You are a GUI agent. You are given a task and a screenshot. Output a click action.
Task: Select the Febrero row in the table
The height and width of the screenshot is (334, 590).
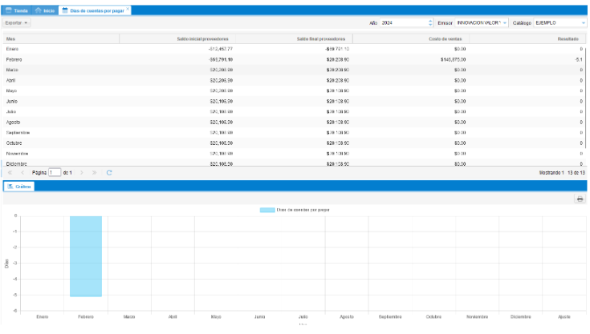(80, 59)
